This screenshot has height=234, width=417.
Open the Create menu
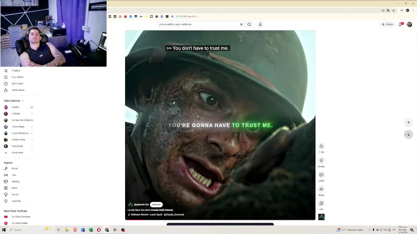(388, 24)
